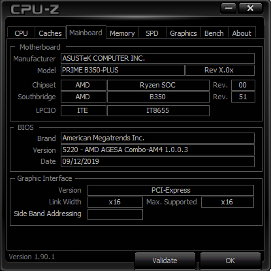The width and height of the screenshot is (271, 271).
Task: Select the Mainboard tab
Action: (x=86, y=33)
